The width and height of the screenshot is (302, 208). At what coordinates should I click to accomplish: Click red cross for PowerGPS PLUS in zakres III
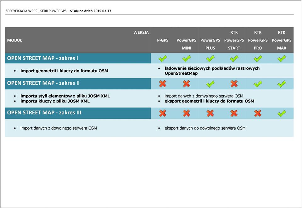pos(210,113)
